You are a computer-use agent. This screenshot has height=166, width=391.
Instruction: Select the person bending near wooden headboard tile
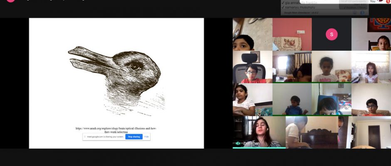pyautogui.click(x=312, y=132)
